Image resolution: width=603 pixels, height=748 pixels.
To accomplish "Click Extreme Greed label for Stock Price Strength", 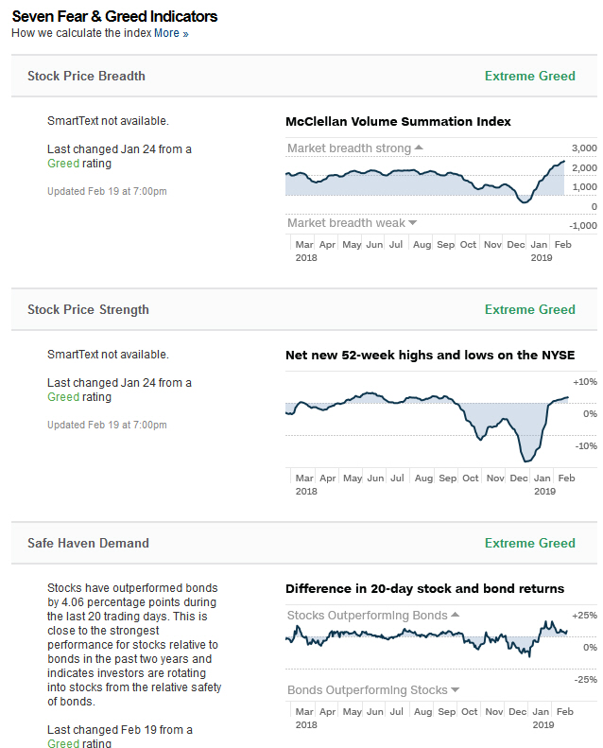I will pyautogui.click(x=529, y=309).
